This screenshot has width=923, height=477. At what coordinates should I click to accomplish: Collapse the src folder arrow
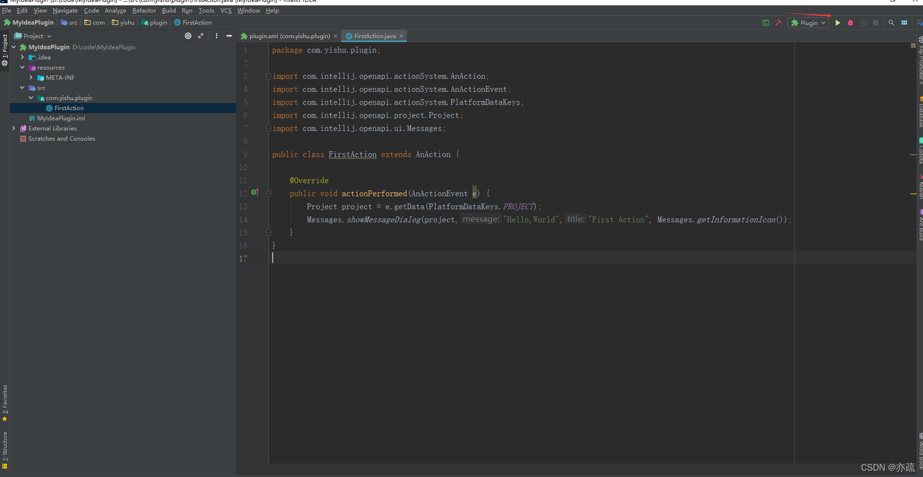(x=22, y=87)
